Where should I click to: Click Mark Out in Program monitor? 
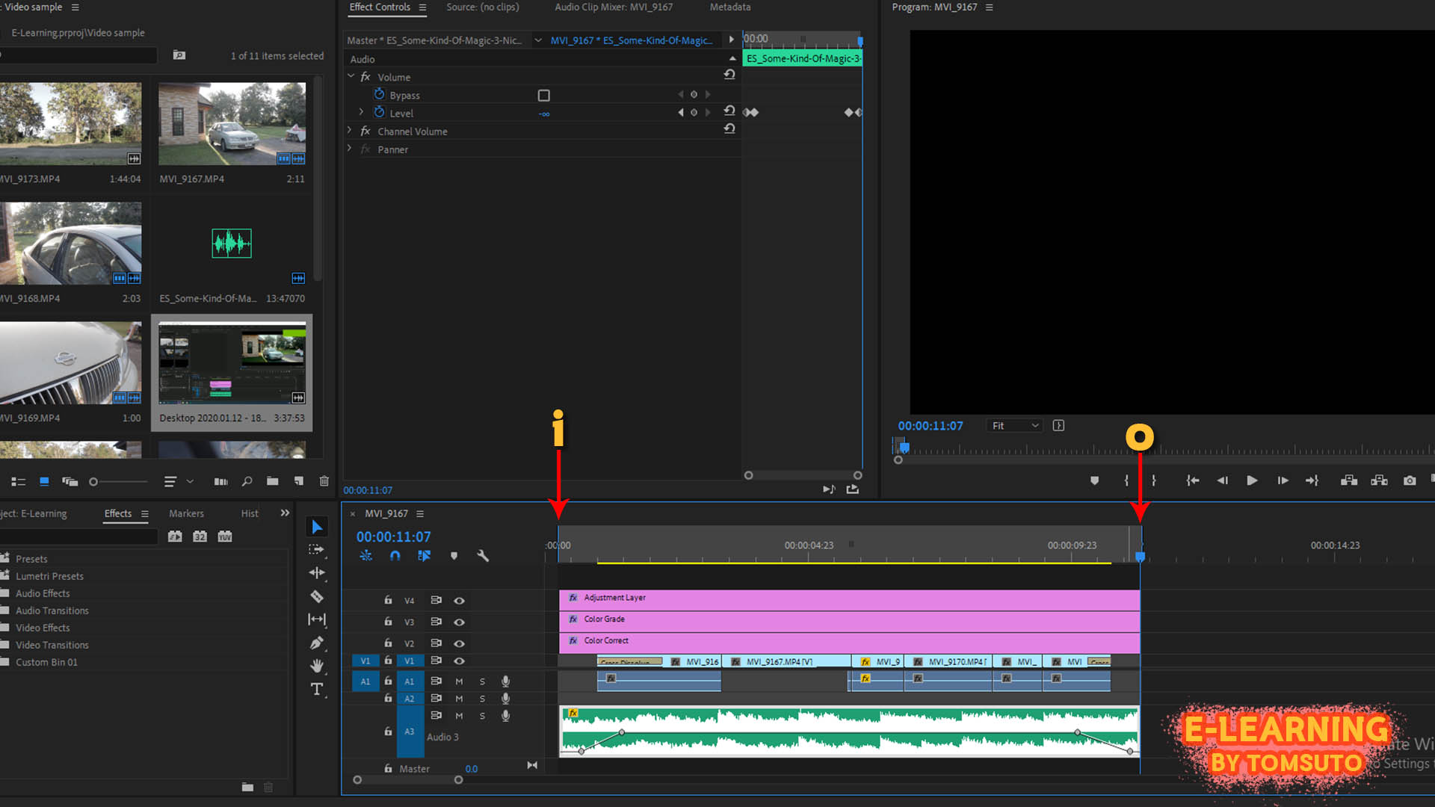[1154, 480]
